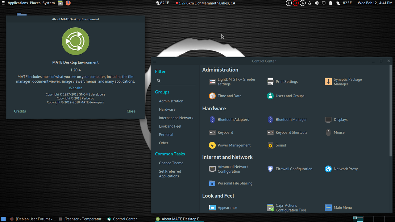Select Other group in sidebar
The width and height of the screenshot is (395, 222).
click(x=164, y=143)
